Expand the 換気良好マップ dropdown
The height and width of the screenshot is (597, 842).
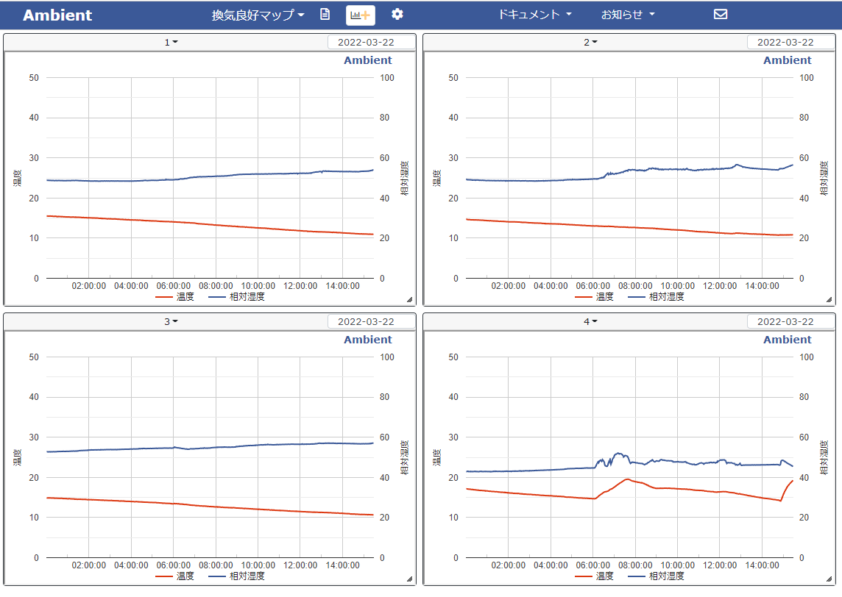click(258, 15)
